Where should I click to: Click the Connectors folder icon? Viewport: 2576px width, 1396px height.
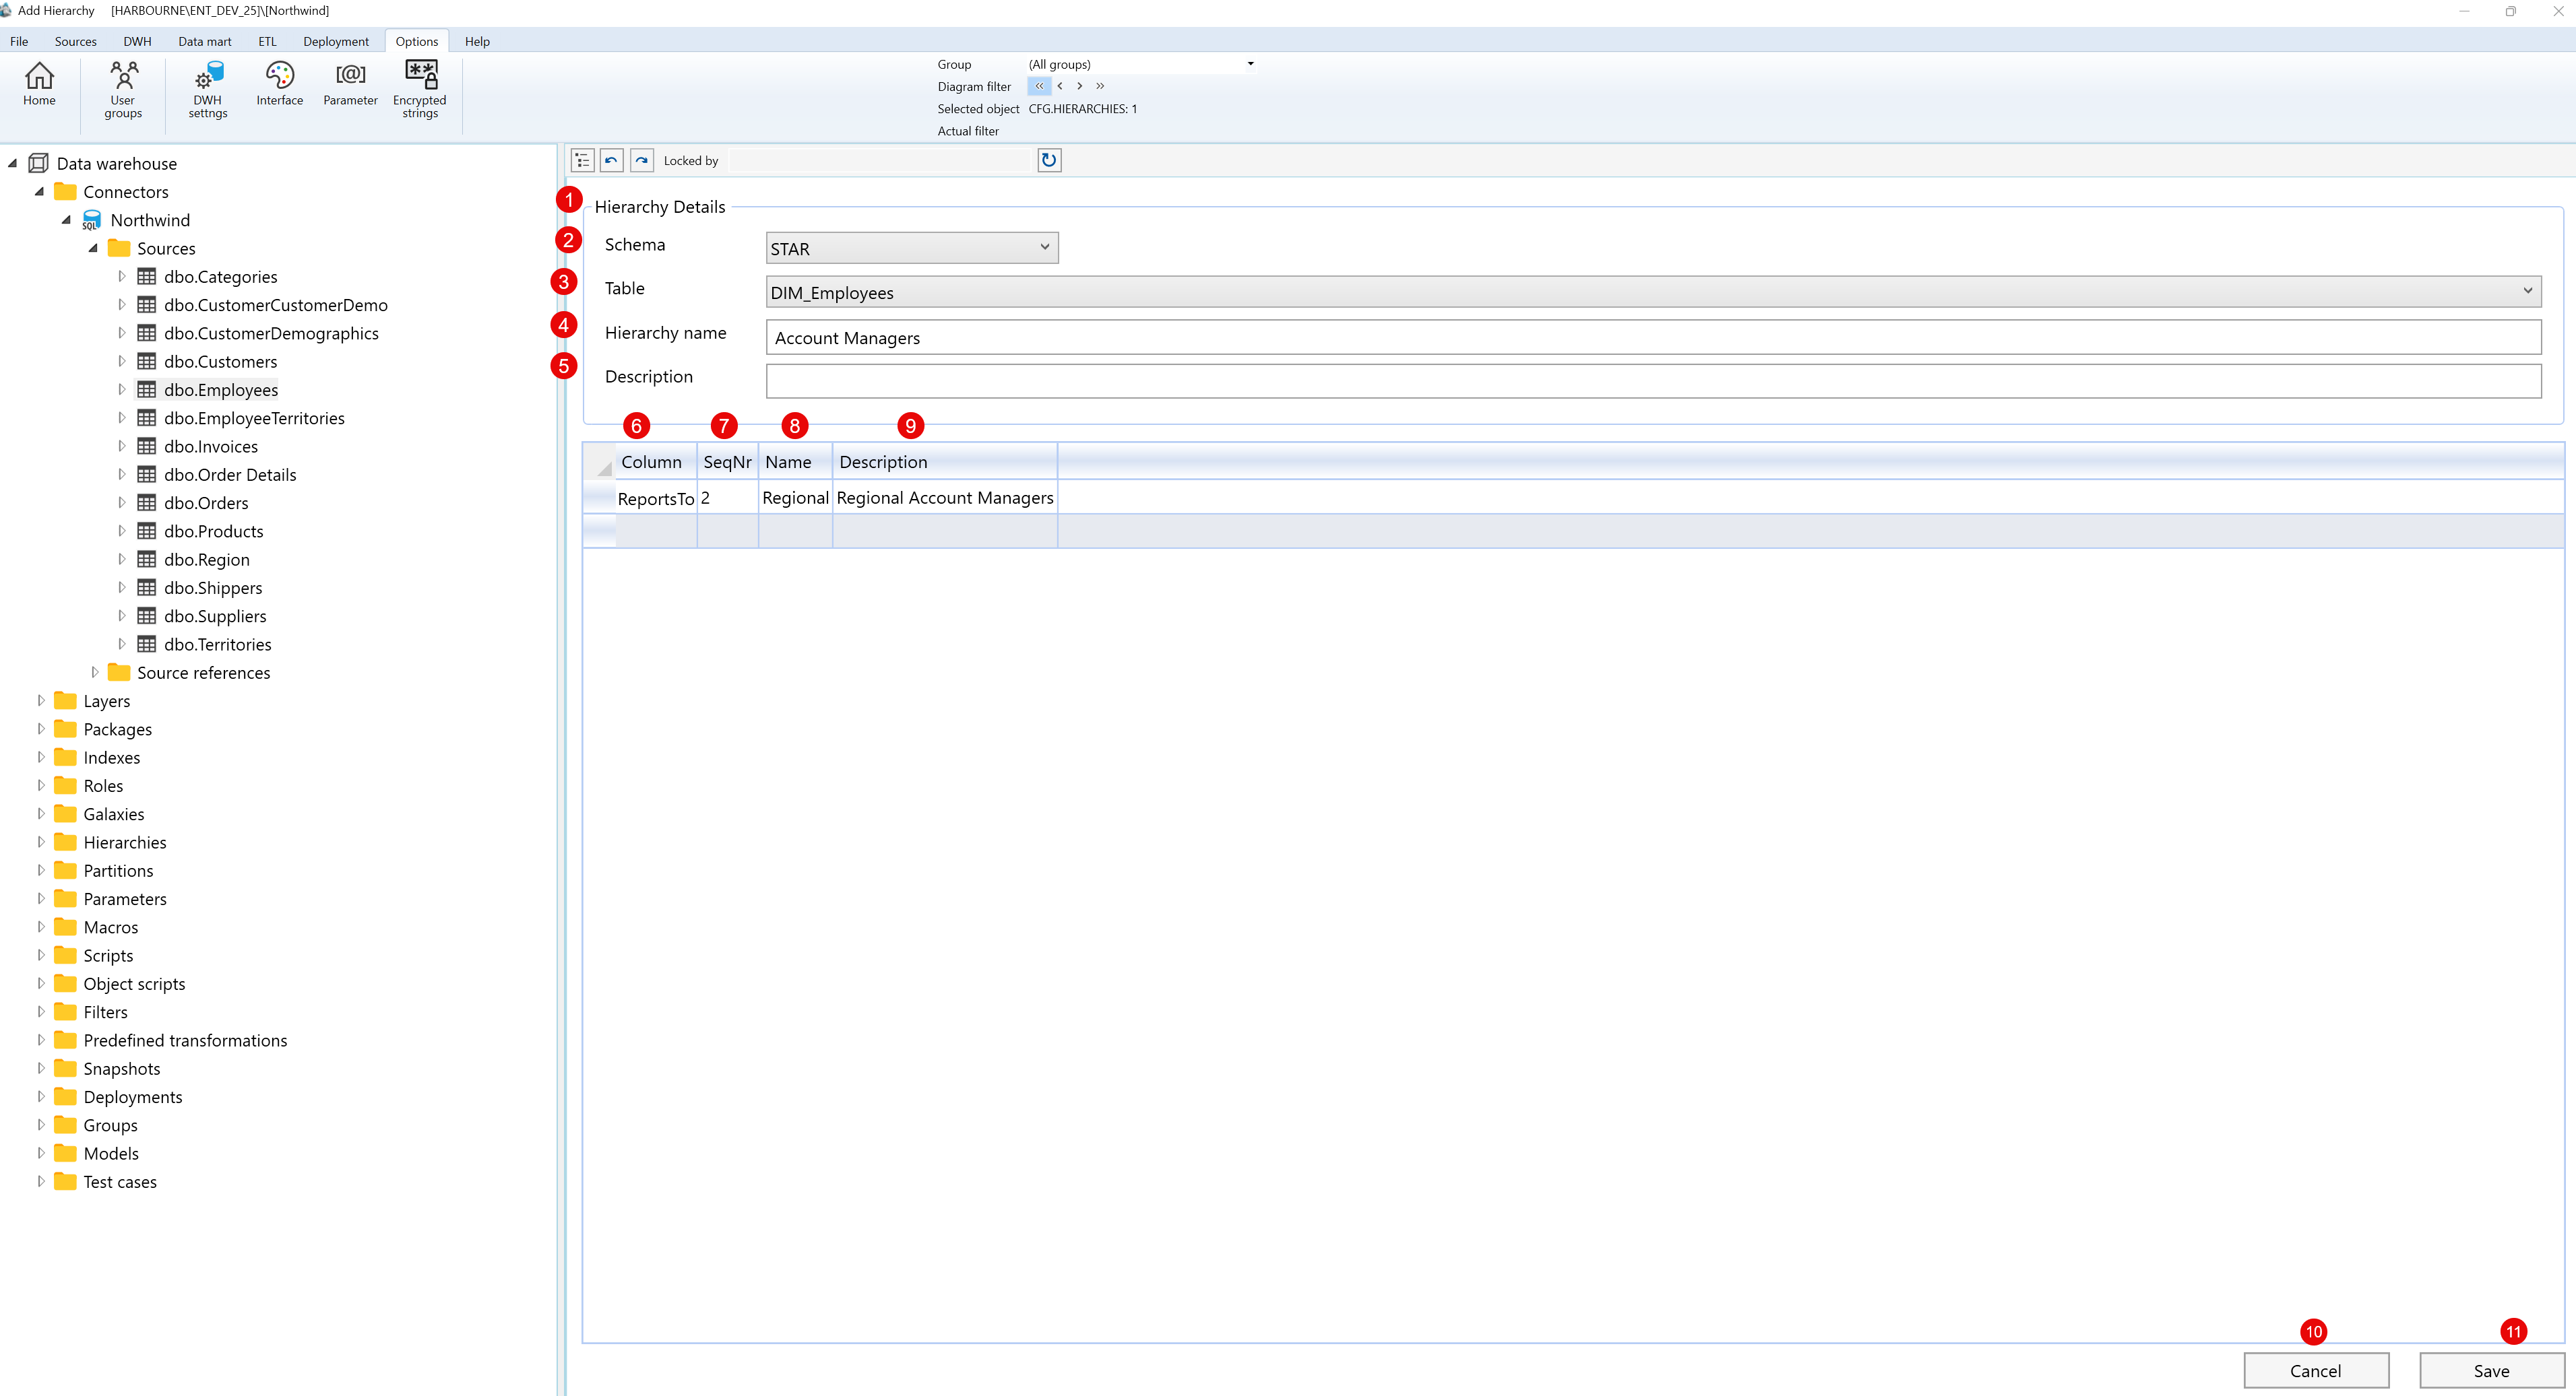[65, 191]
